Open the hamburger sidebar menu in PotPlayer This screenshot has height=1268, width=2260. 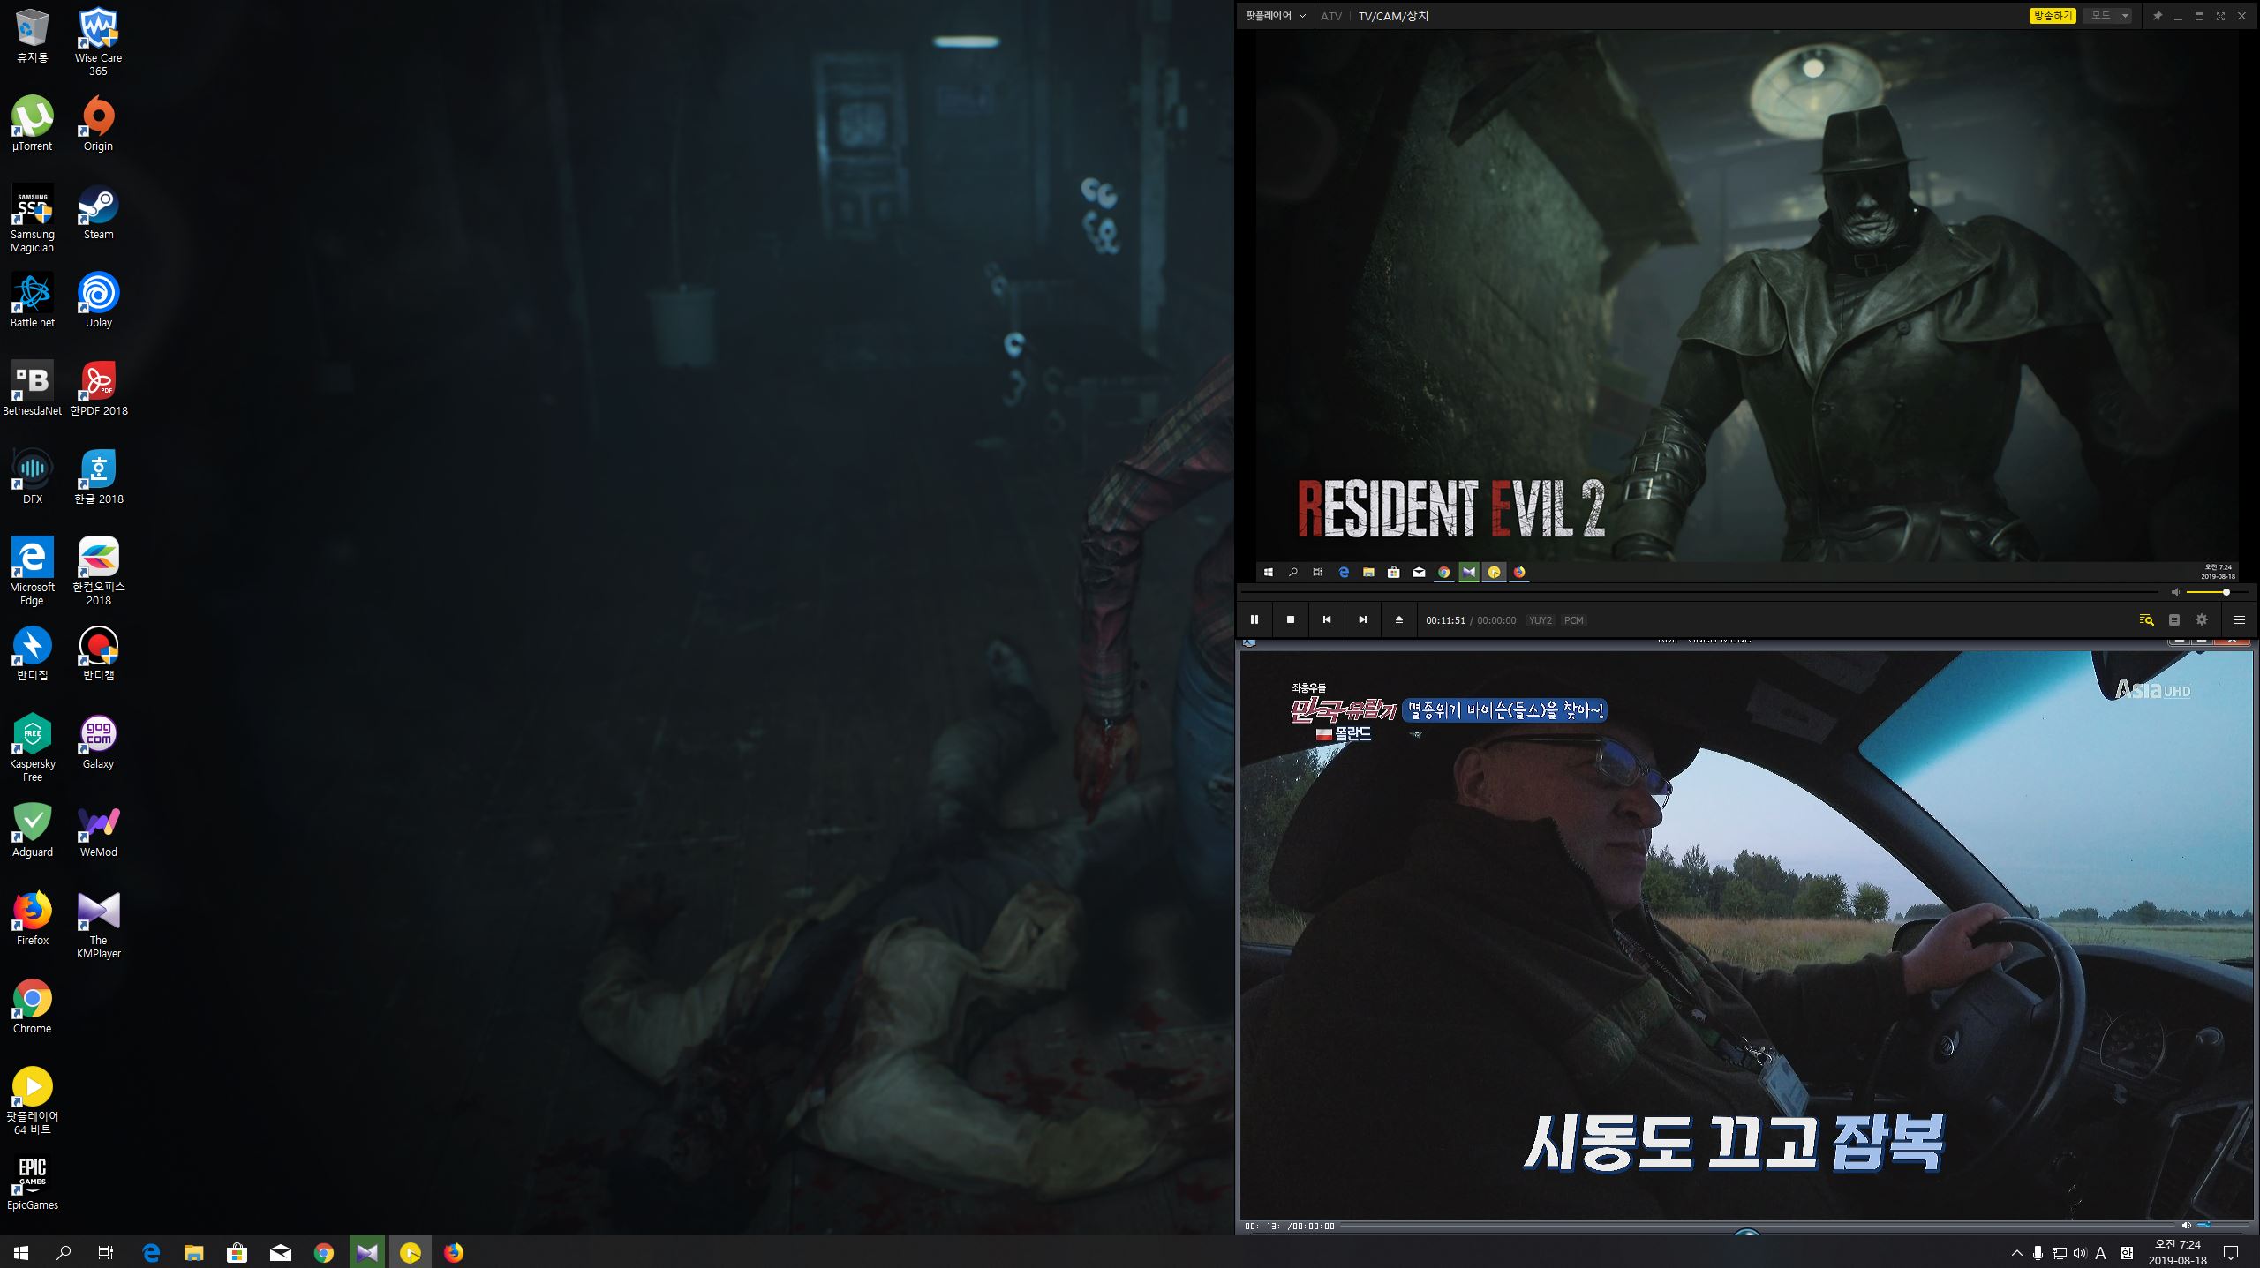(x=2240, y=619)
